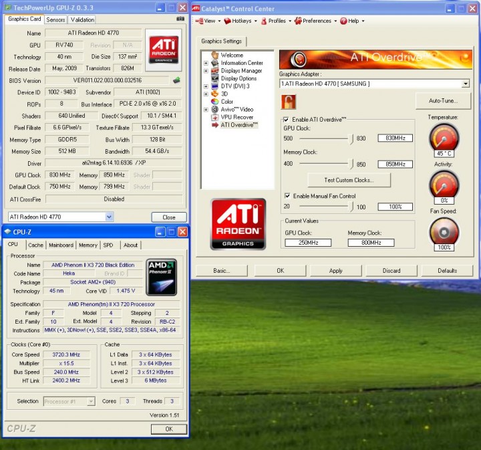Click the Close button in GPU-Z
This screenshot has width=481, height=450.
[x=169, y=217]
